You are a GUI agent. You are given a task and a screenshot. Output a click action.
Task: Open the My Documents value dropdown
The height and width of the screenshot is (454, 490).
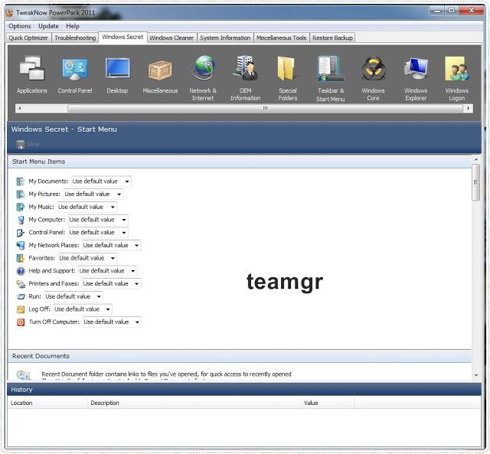click(101, 181)
